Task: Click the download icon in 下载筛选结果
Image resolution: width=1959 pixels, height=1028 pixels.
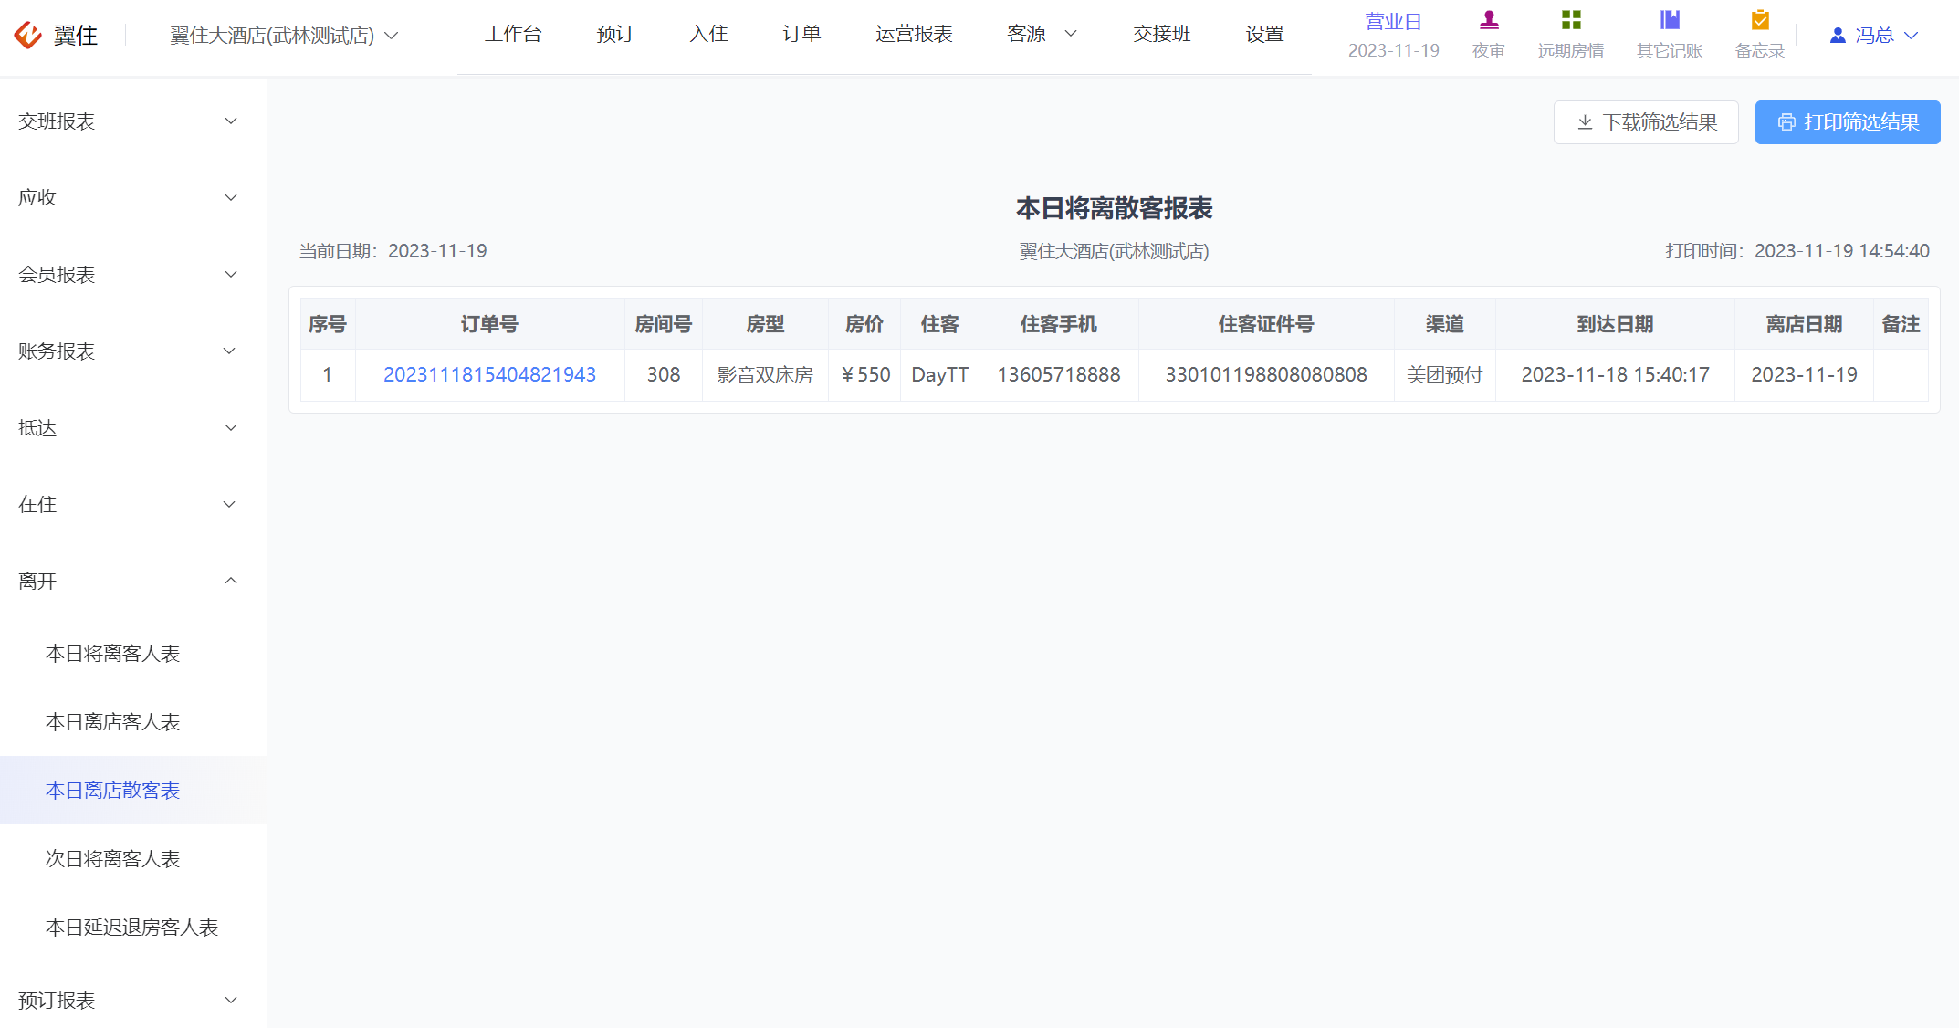Action: click(1586, 122)
